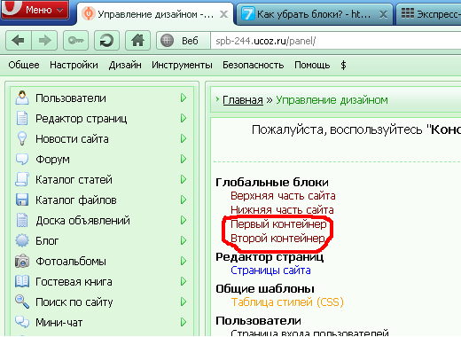Open the Первый контейнер global block
This screenshot has width=461, height=337.
click(278, 224)
